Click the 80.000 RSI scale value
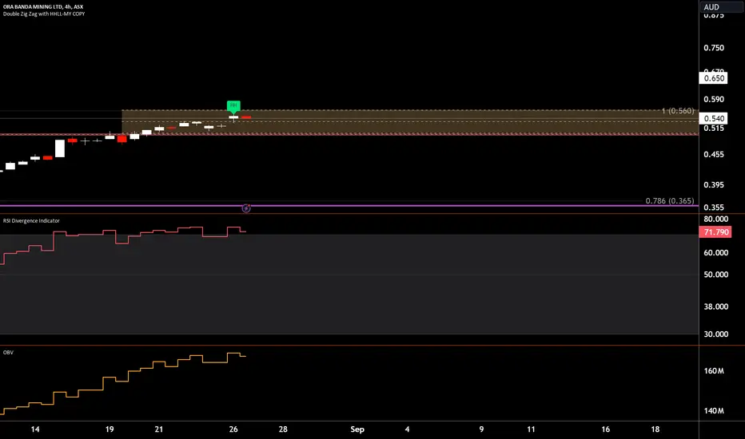The width and height of the screenshot is (745, 439). pos(715,219)
